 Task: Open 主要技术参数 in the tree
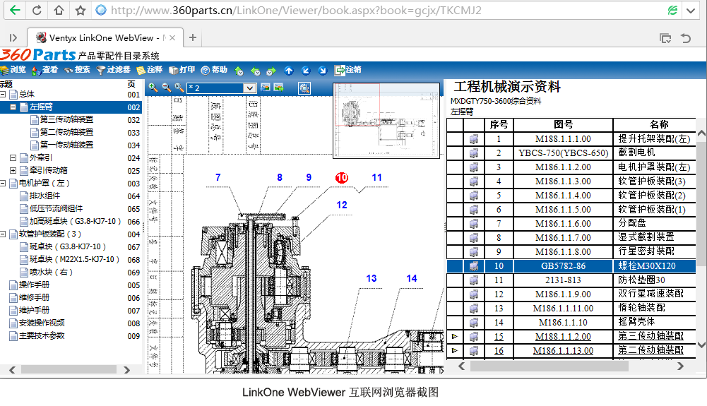[x=42, y=335]
